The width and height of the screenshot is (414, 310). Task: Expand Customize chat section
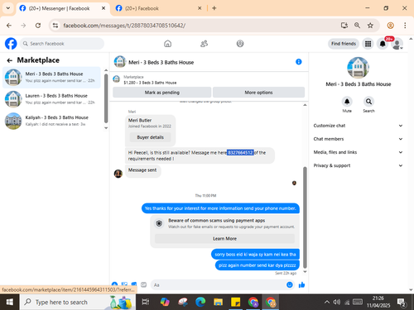coord(358,126)
